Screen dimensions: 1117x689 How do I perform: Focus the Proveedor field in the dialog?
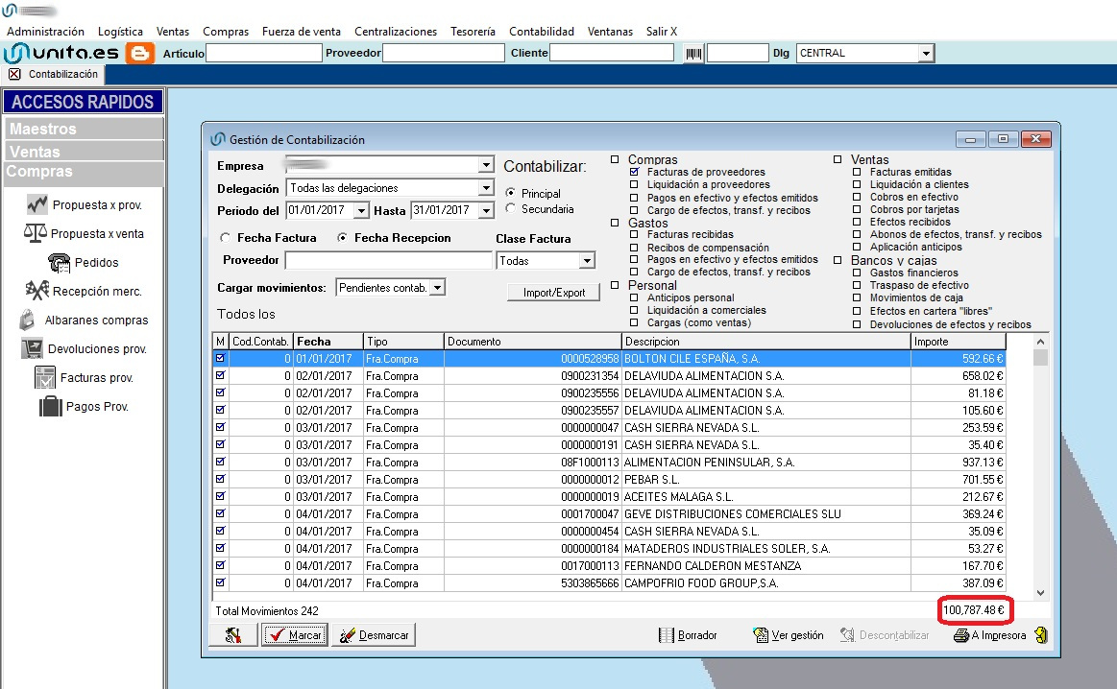point(389,260)
